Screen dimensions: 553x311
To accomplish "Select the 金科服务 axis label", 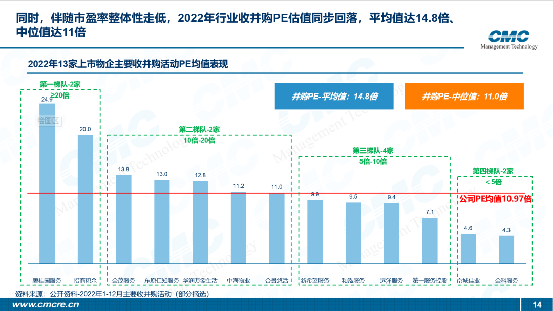I will click(506, 281).
